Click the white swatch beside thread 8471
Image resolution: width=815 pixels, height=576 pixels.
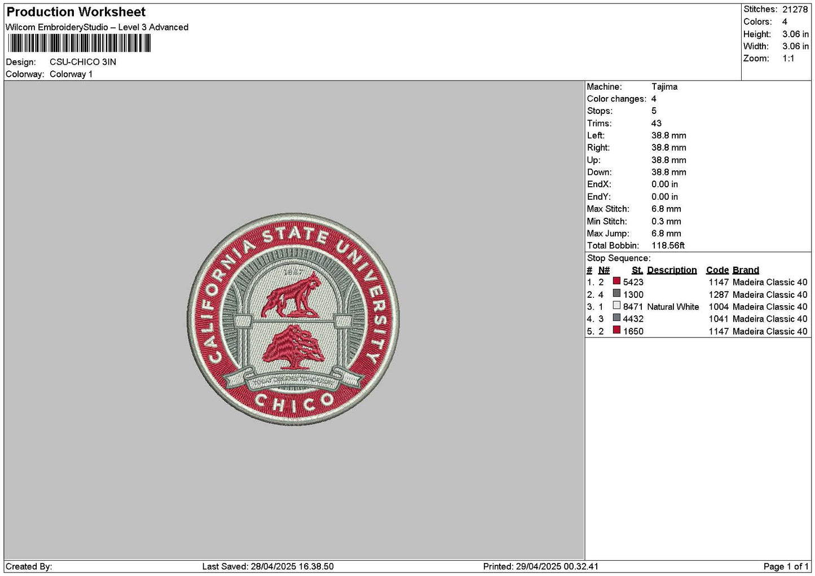tap(616, 306)
